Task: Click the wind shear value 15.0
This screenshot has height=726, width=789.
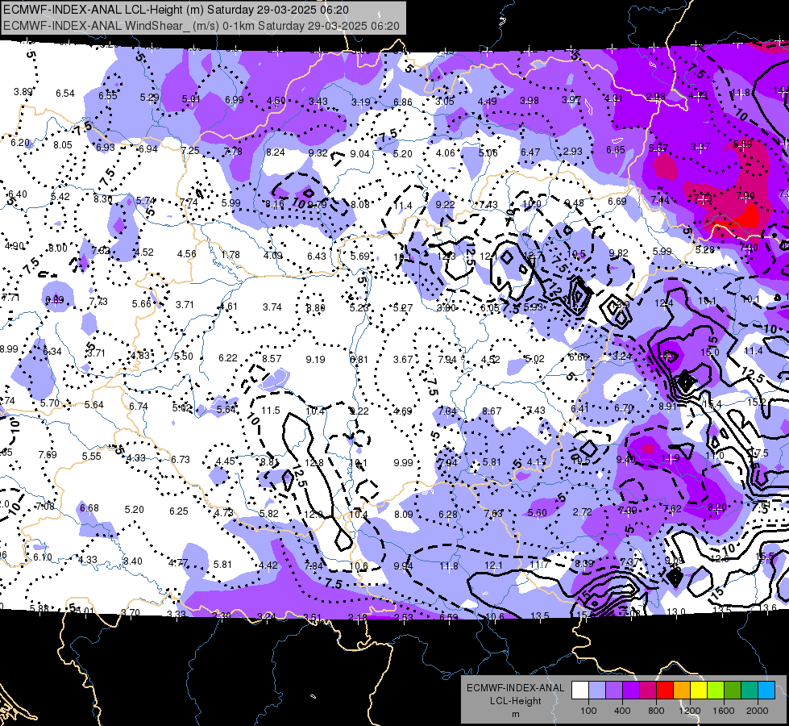Action: tap(710, 352)
